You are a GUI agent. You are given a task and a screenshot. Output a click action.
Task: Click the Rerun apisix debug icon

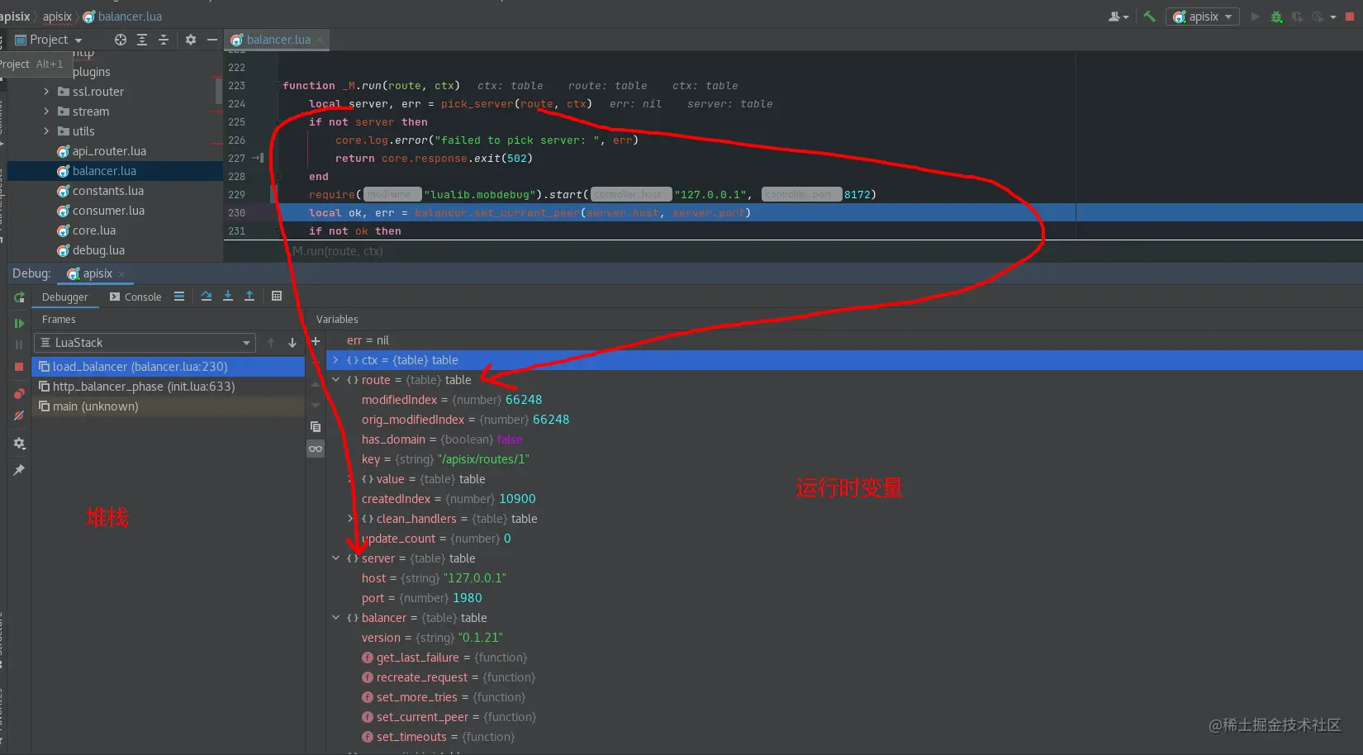(19, 297)
